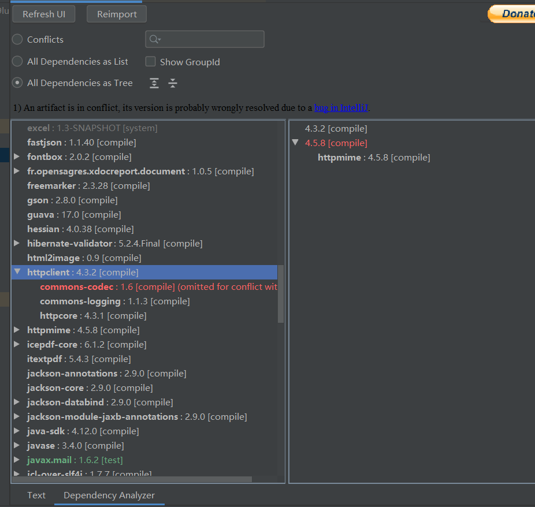Click the Collapse All tree icon
535x507 pixels.
pos(173,83)
